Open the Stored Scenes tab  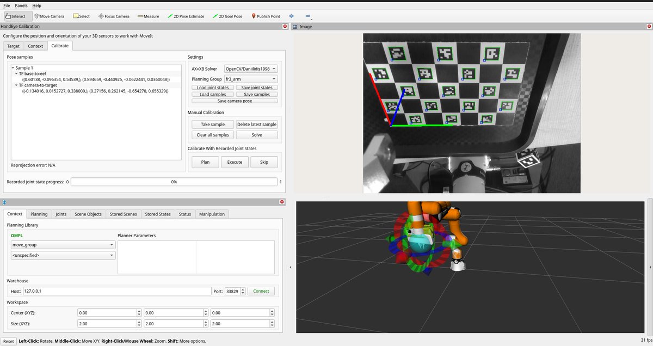pyautogui.click(x=123, y=214)
